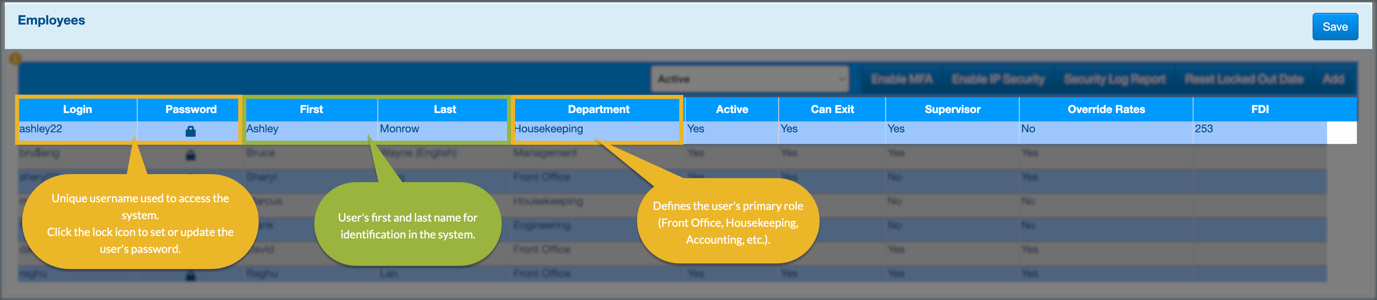Viewport: 1377px width, 300px height.
Task: Click the FDI cell showing 253
Action: point(1204,129)
